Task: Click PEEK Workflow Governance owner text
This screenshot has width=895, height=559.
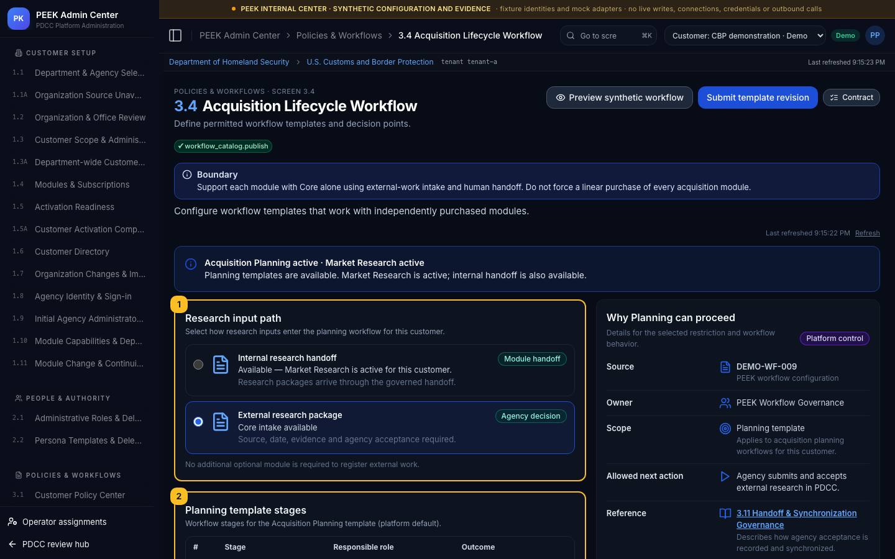Action: click(790, 402)
